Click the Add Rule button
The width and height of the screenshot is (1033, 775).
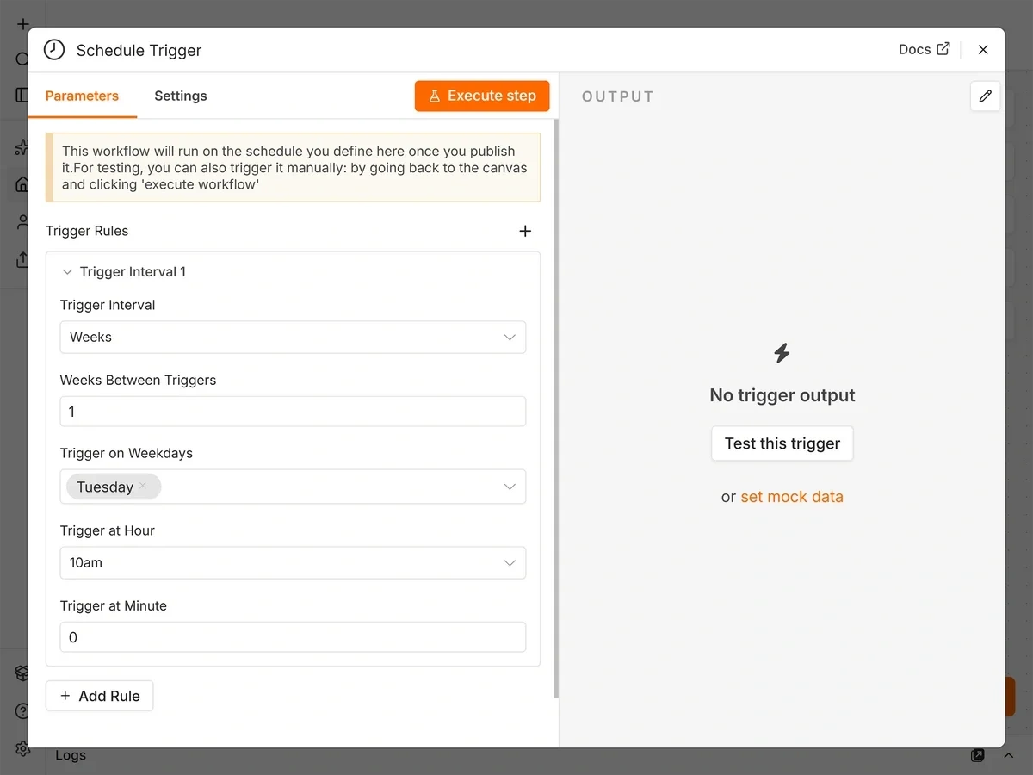pyautogui.click(x=99, y=696)
